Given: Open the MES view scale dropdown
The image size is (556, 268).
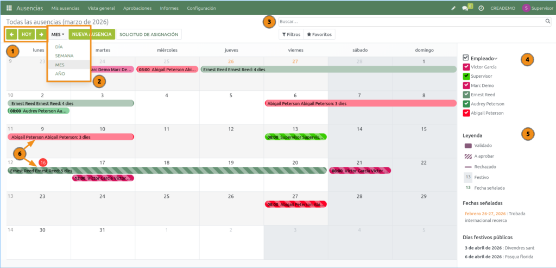Looking at the screenshot, I should pyautogui.click(x=58, y=34).
